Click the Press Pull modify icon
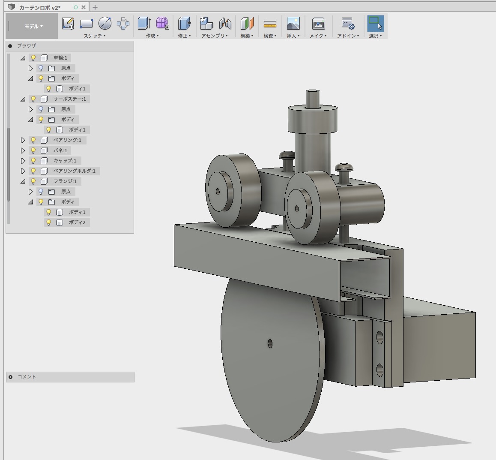496x460 pixels. tap(184, 24)
